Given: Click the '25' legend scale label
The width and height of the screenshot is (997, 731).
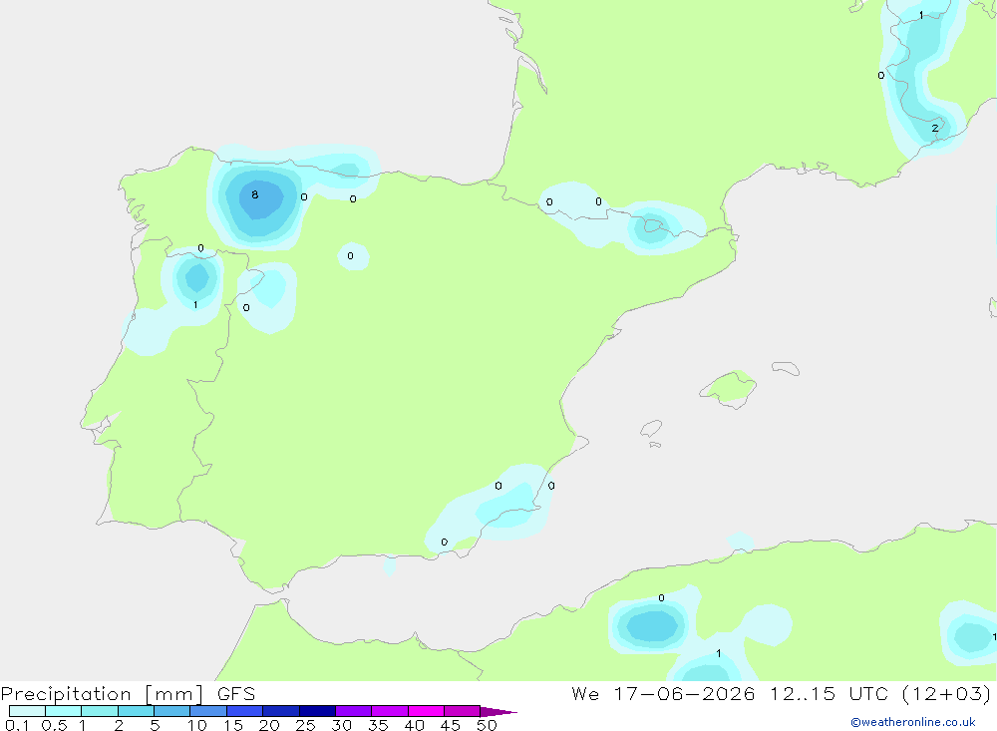Looking at the screenshot, I should pos(306,725).
